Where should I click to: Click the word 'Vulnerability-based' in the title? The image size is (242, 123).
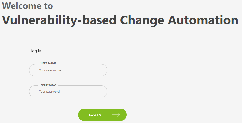59,20
